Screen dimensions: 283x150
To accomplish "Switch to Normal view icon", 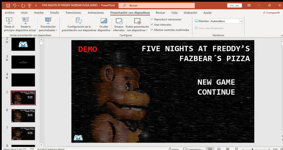I will coord(210,149).
